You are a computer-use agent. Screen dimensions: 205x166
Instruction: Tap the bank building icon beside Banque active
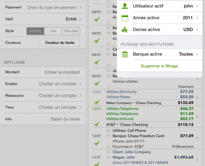click(125, 54)
